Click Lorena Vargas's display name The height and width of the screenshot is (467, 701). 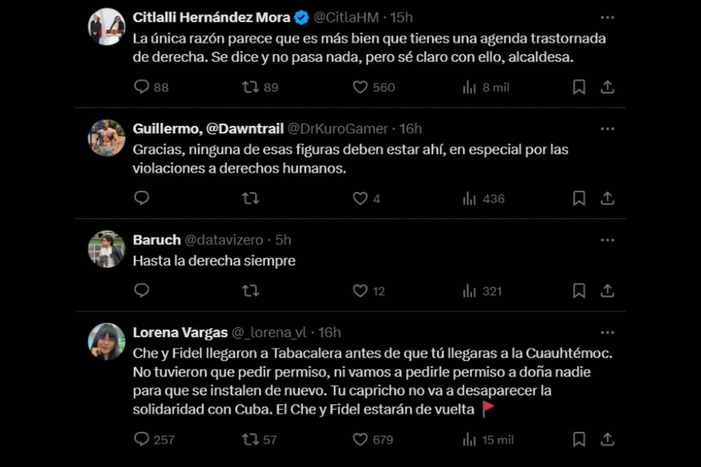tap(180, 332)
